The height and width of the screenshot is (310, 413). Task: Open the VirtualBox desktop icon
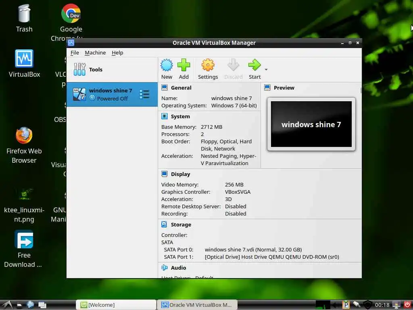click(24, 64)
